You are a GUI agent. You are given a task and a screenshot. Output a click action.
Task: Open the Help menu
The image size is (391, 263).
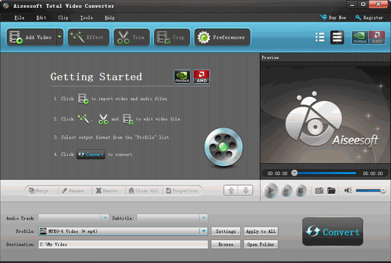point(109,17)
